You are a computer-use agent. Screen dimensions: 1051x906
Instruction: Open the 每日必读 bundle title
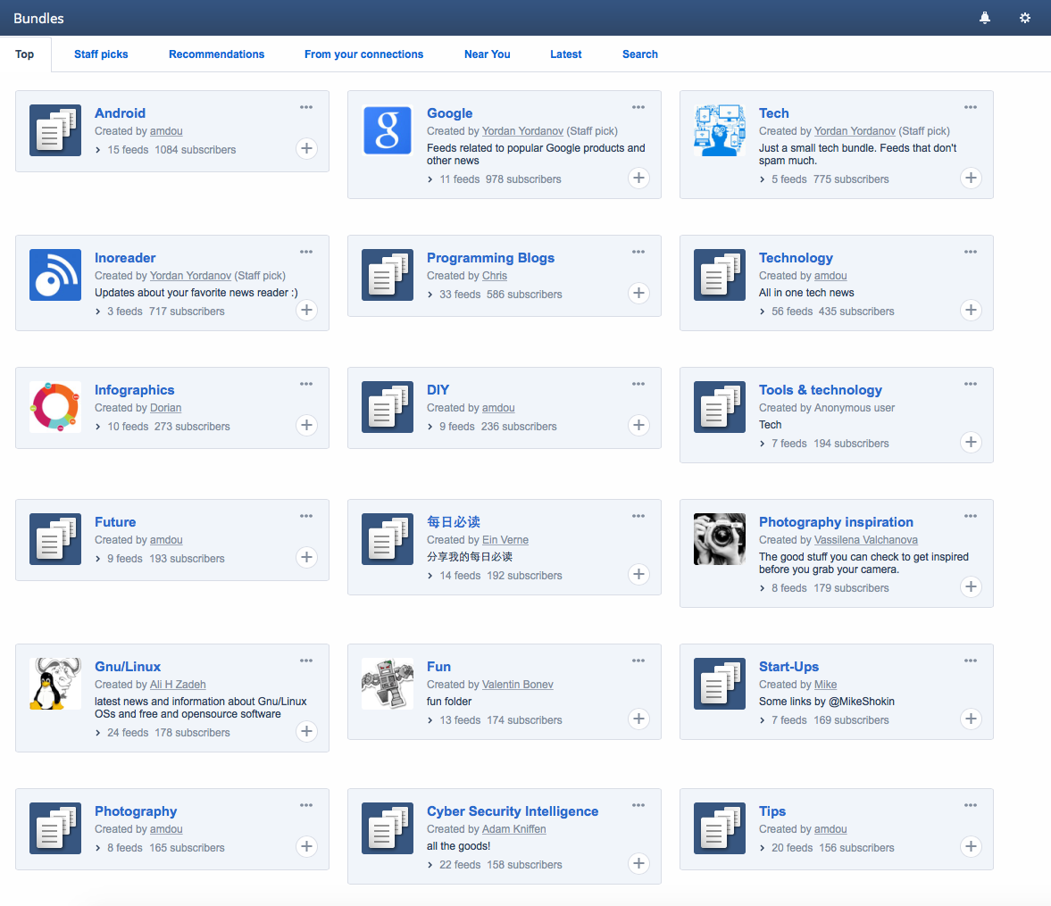pos(454,522)
